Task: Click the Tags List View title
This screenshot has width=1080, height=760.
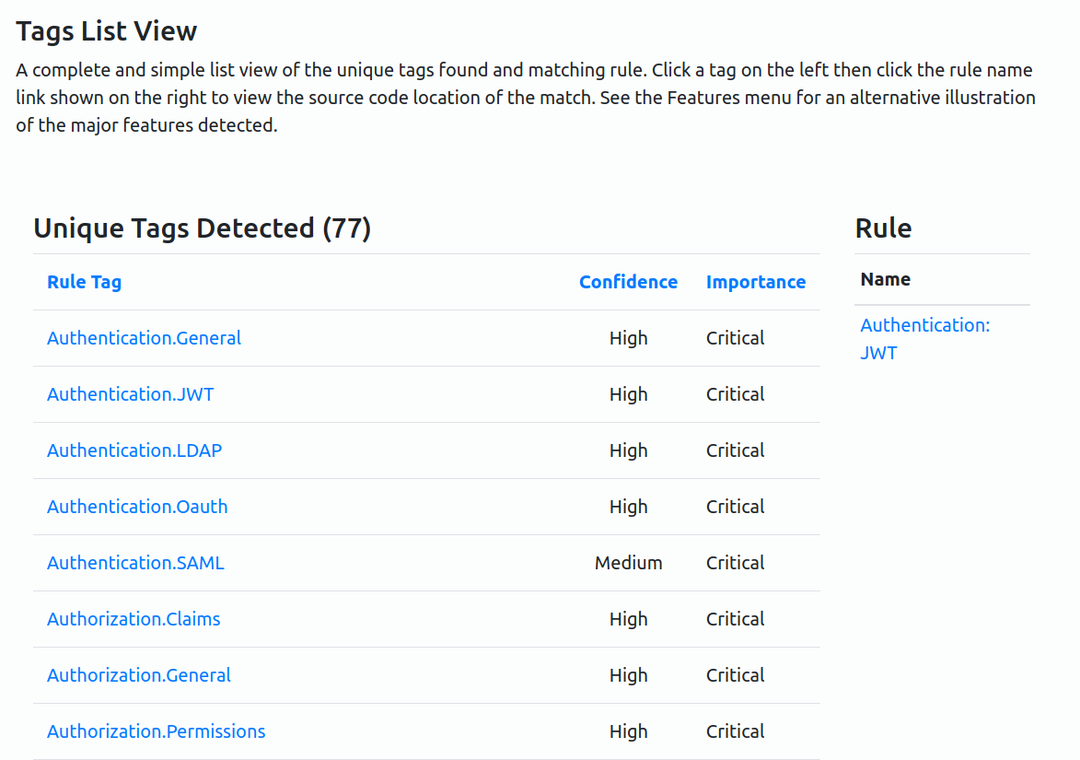Action: pos(106,31)
